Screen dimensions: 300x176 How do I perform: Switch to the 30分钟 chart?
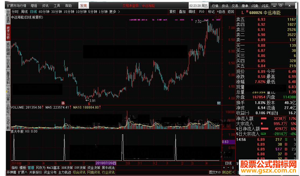click(x=57, y=12)
